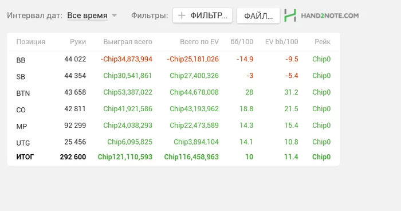
Task: Click the Hand2Note green logo icon
Action: coord(290,15)
